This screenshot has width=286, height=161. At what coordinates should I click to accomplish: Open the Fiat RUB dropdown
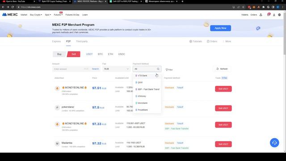[116, 69]
